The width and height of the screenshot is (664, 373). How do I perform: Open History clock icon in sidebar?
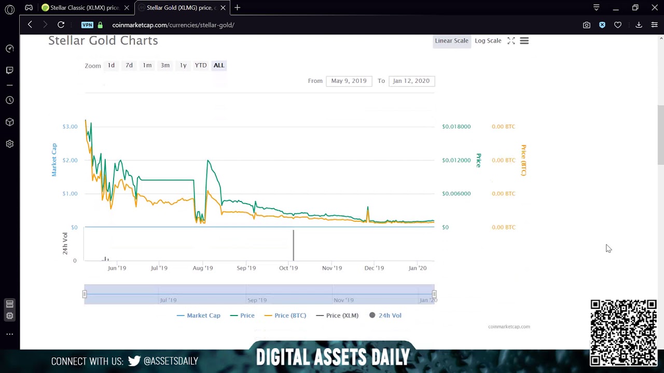tap(9, 100)
